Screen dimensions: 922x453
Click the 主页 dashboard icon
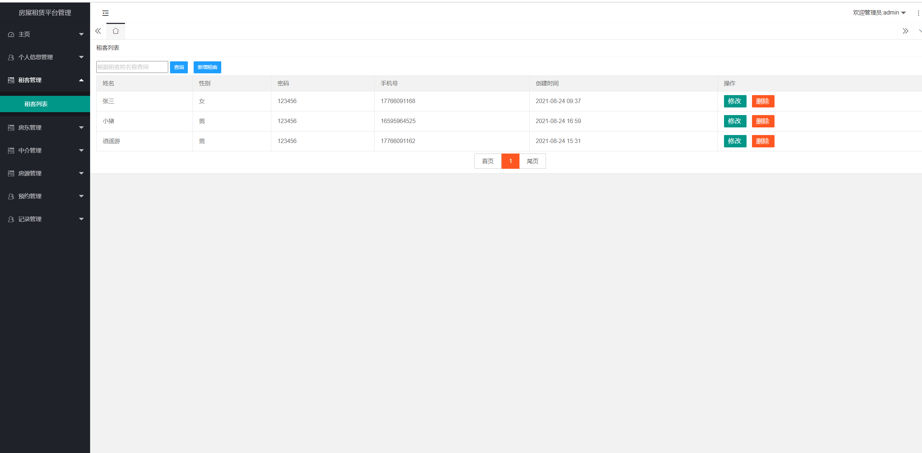pos(11,34)
